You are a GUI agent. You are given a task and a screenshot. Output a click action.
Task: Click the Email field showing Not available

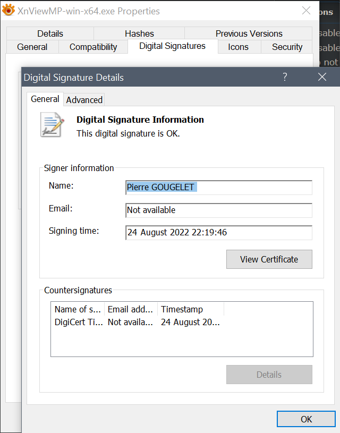point(218,210)
